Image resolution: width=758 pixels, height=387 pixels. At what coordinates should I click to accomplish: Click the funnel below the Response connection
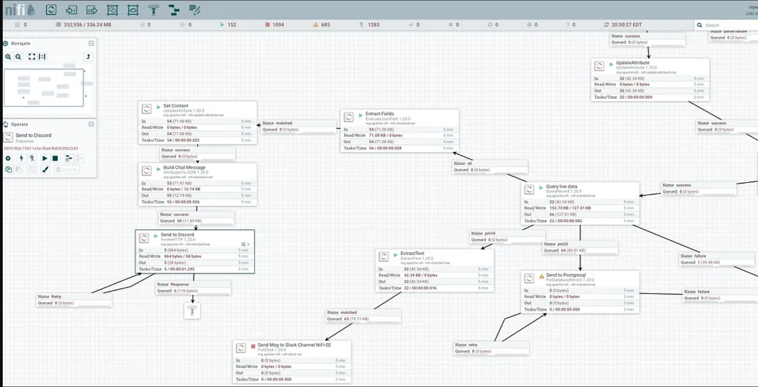[x=192, y=311]
